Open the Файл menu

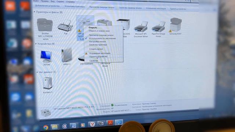36,1
